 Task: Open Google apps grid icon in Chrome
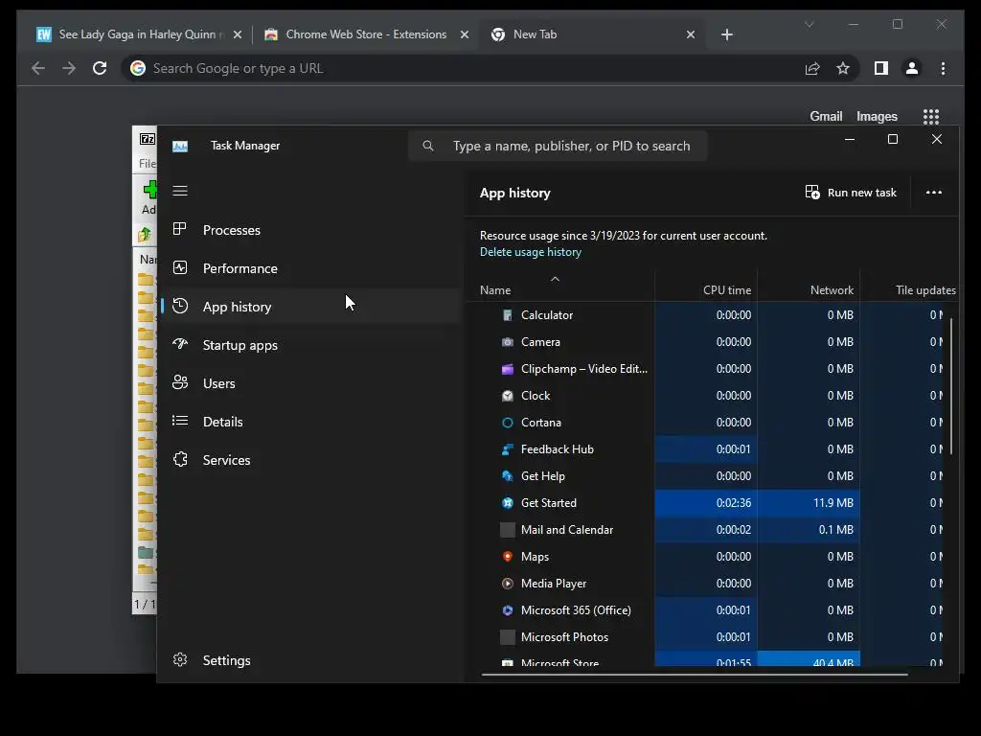[931, 116]
